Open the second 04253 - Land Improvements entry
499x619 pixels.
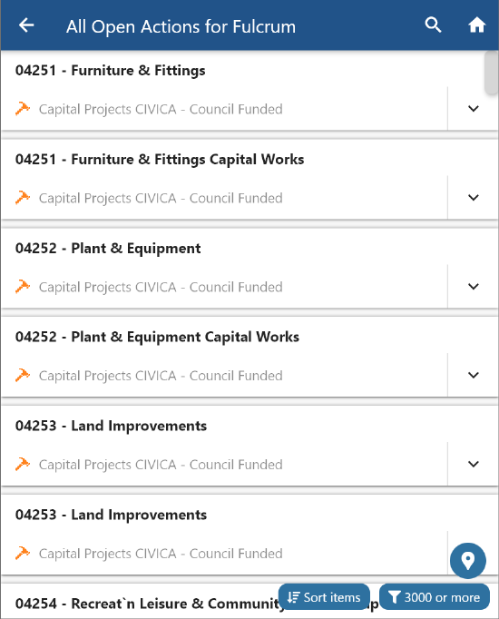click(111, 515)
